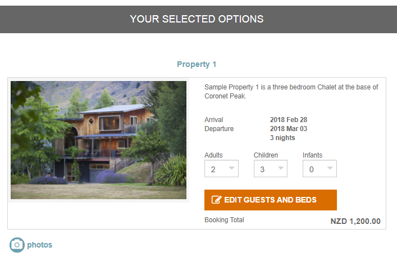Select the Property 1 heading link
The width and height of the screenshot is (397, 256).
point(197,64)
